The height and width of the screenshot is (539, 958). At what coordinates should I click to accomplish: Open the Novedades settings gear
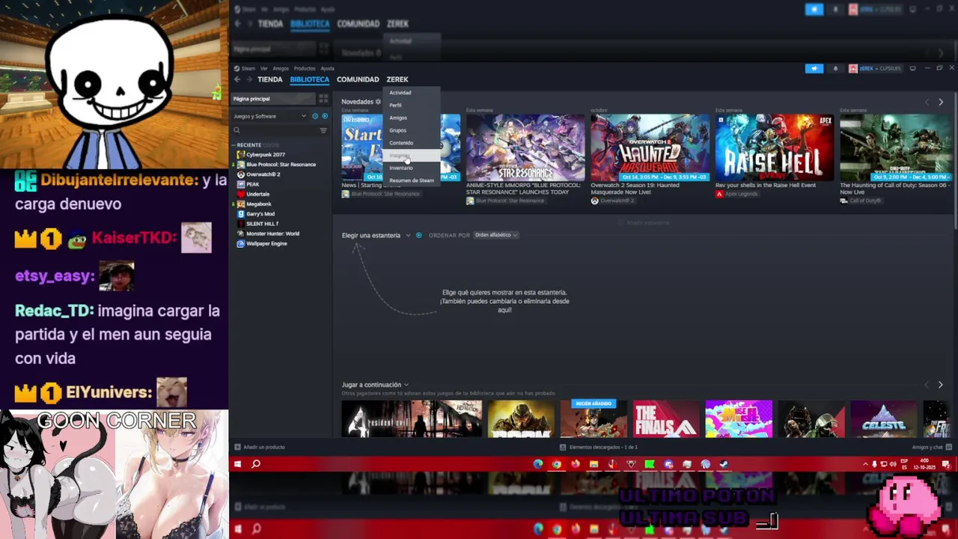pos(378,102)
